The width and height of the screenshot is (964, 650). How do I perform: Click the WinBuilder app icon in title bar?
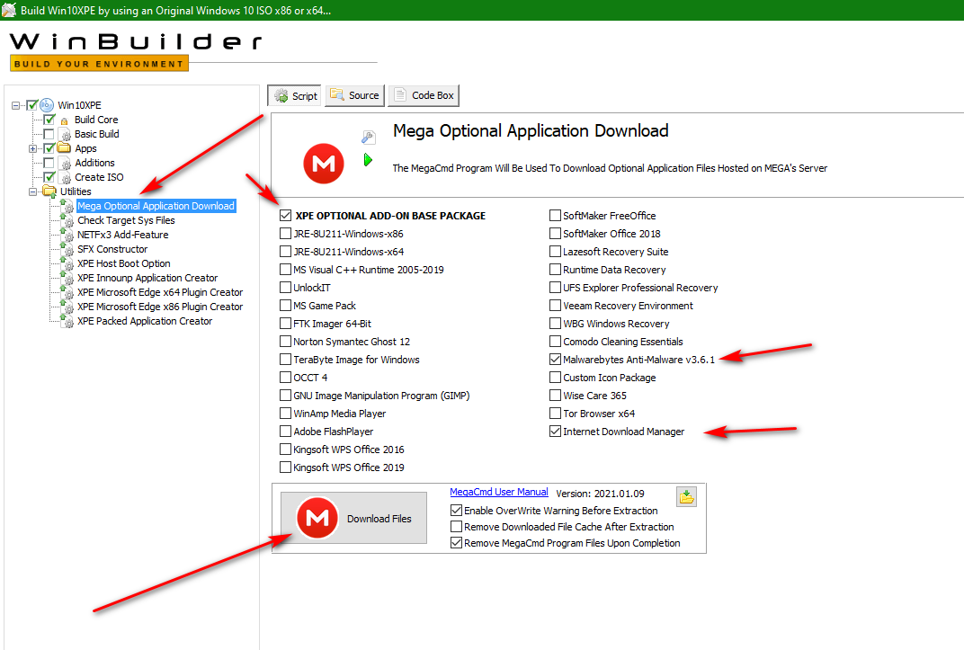(x=9, y=10)
